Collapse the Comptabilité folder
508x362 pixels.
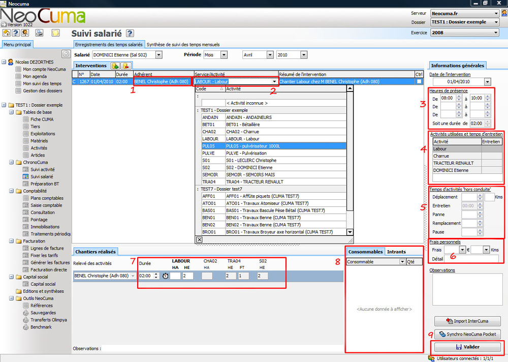pos(11,191)
